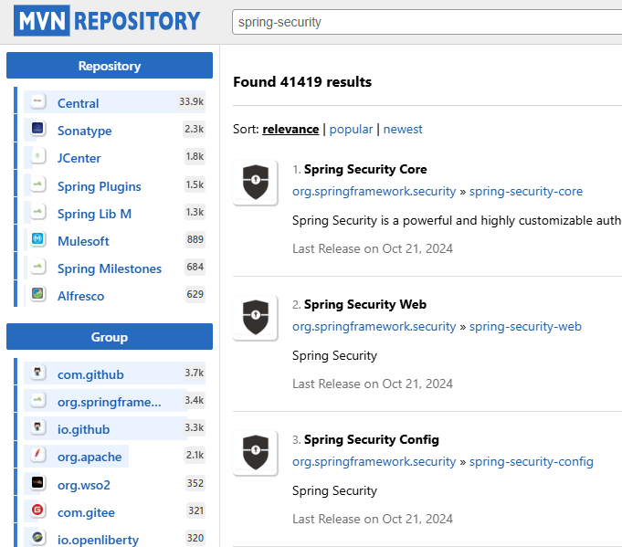Image resolution: width=622 pixels, height=547 pixels.
Task: Click the Found 41419 results heading
Action: pyautogui.click(x=302, y=81)
